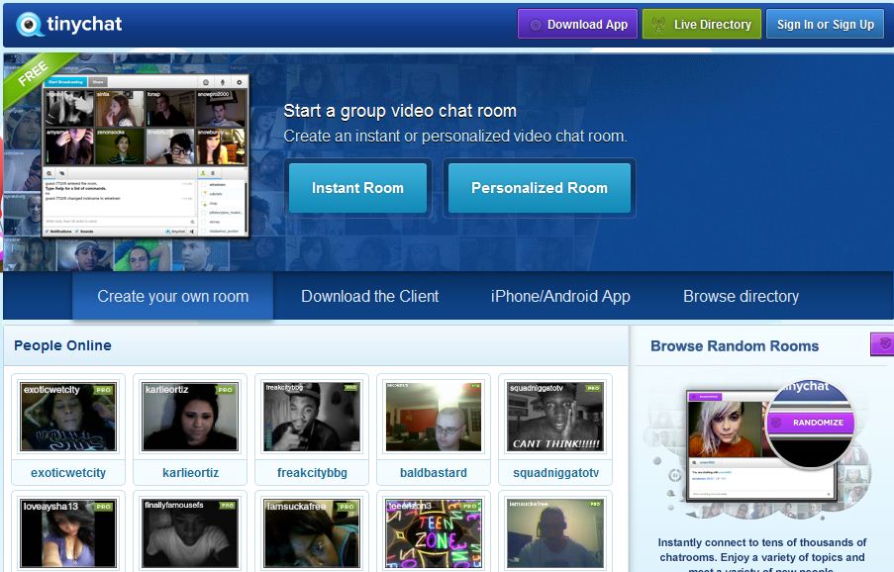Create an Instant Room

click(357, 188)
